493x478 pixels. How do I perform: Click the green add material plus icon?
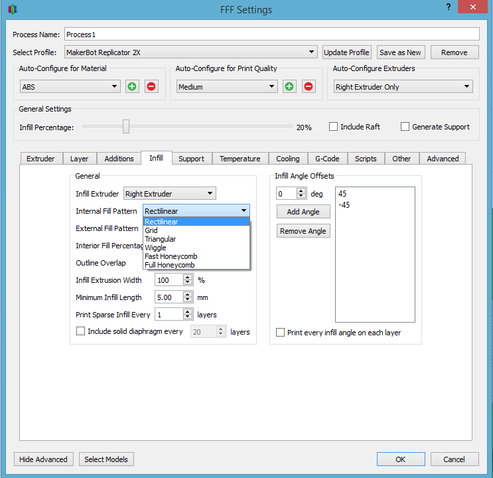(x=132, y=86)
